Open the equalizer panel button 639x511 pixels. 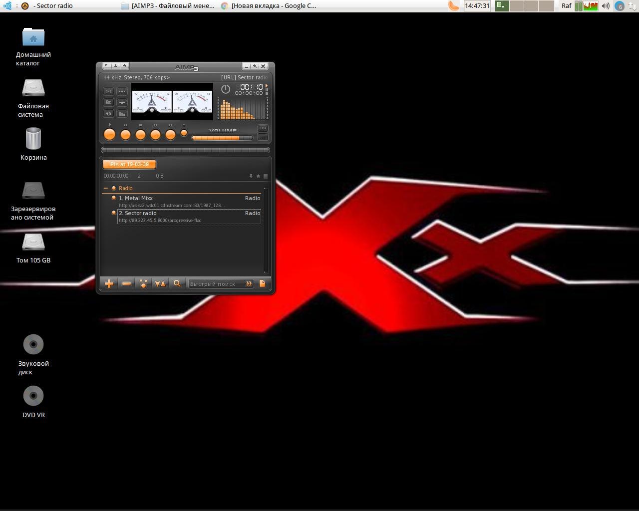(x=263, y=128)
